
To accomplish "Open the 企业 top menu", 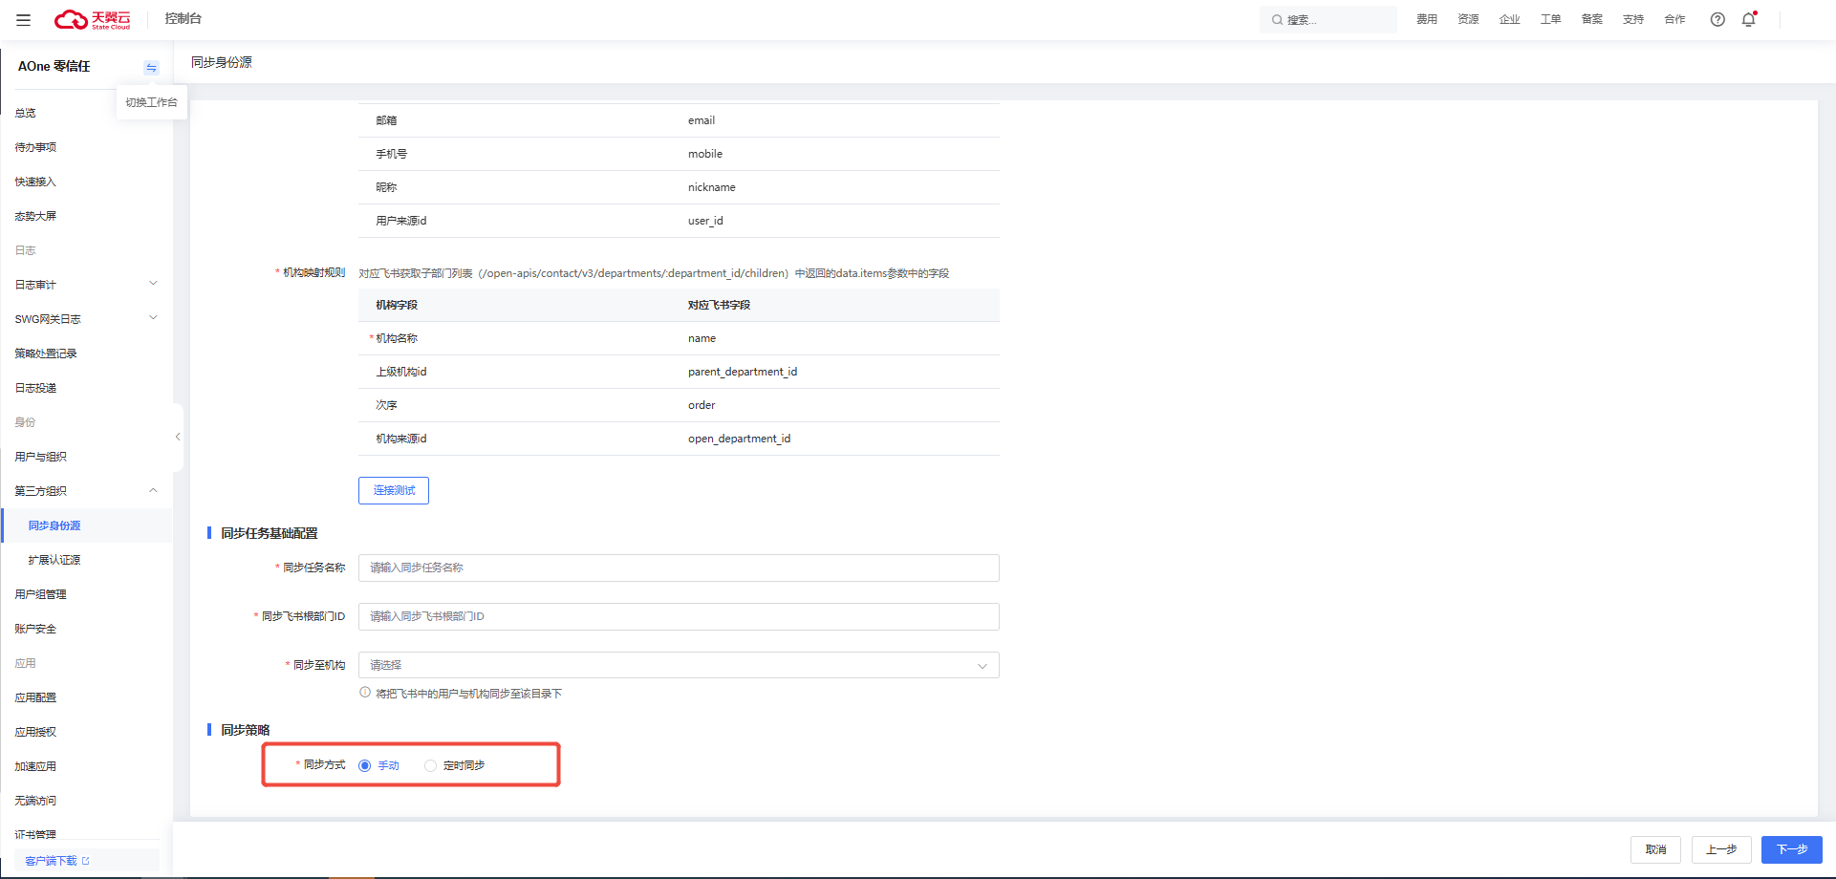I will (1509, 19).
